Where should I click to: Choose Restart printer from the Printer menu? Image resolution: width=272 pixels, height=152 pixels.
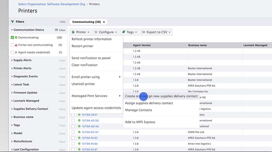point(82,46)
